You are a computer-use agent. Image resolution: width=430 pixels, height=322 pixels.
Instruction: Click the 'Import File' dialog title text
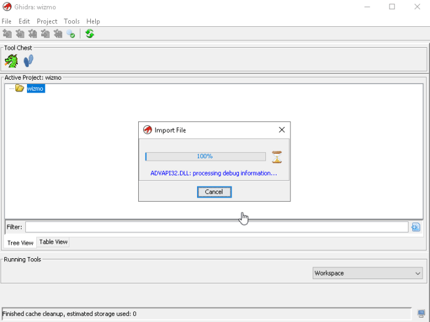(170, 130)
